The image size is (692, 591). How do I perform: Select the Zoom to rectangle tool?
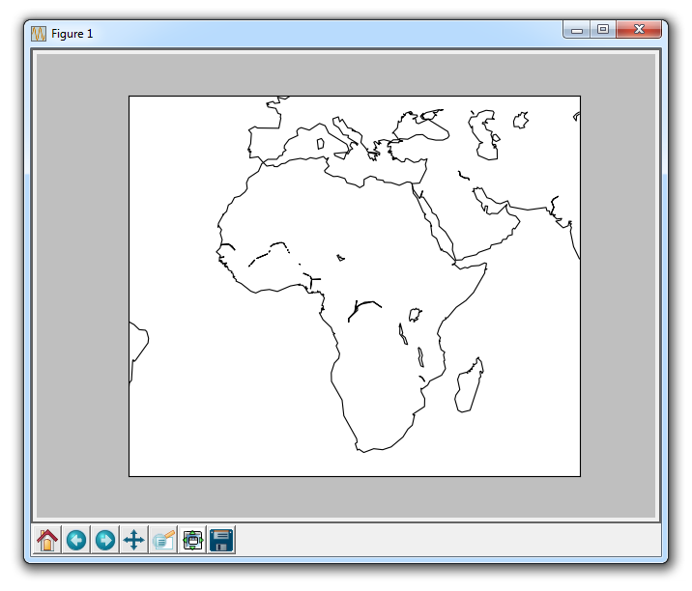pos(163,540)
